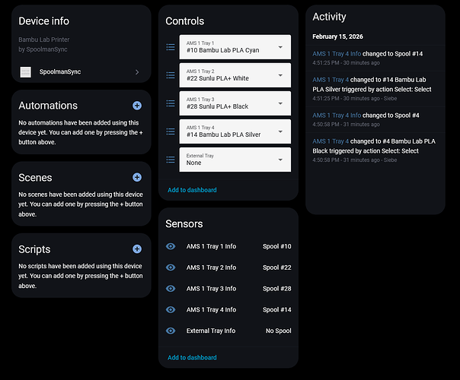Click eye icon for External Tray Info
Screen dimensions: 460x380
coord(171,331)
